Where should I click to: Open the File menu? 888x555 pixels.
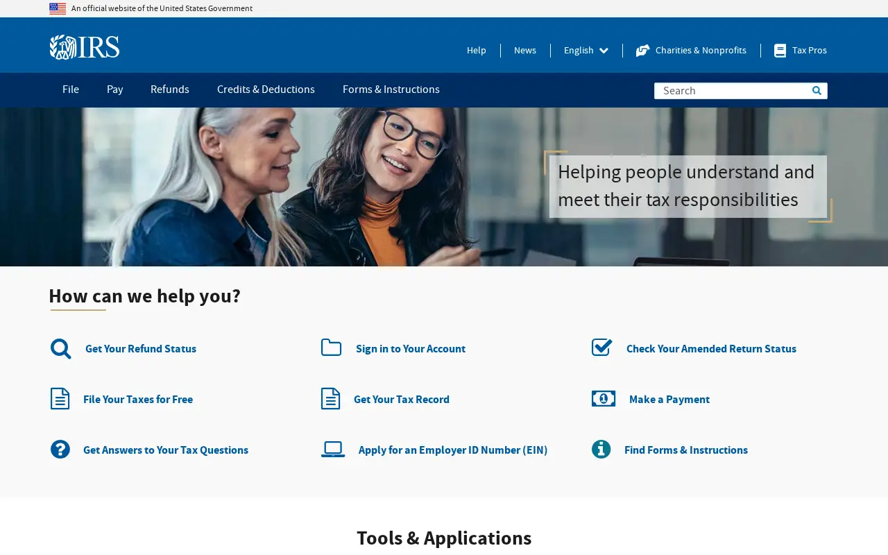point(71,89)
